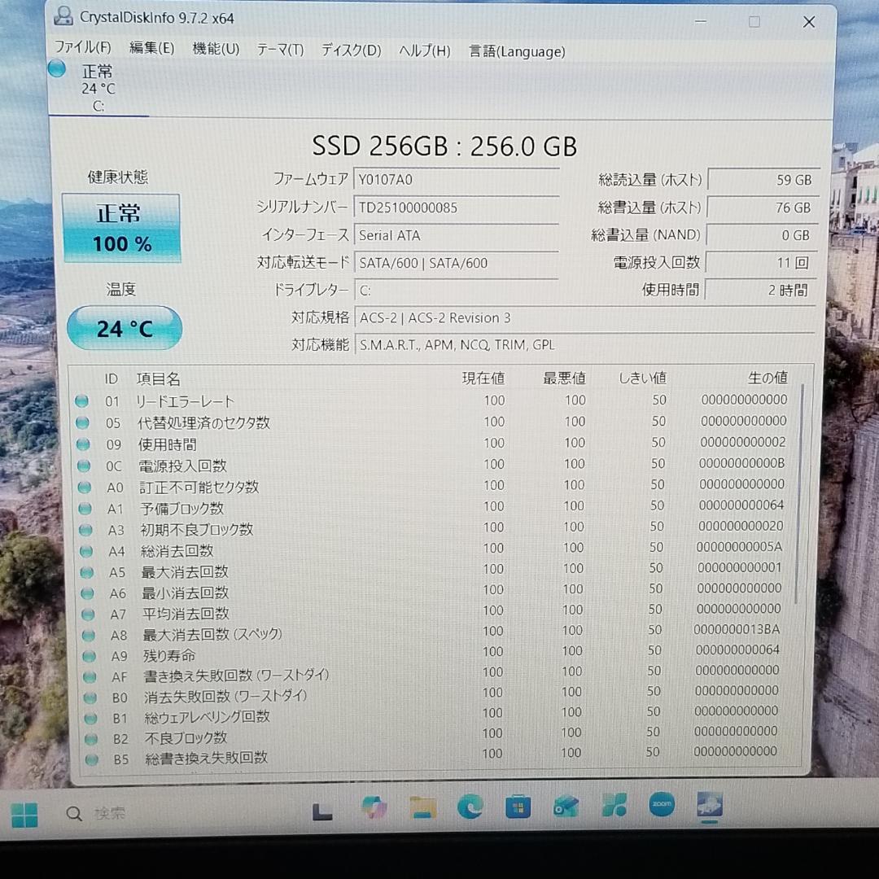This screenshot has width=879, height=879.
Task: Open Zoom from the taskbar
Action: (x=662, y=804)
